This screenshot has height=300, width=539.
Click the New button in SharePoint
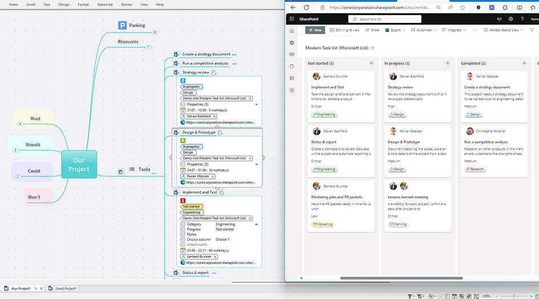point(314,30)
